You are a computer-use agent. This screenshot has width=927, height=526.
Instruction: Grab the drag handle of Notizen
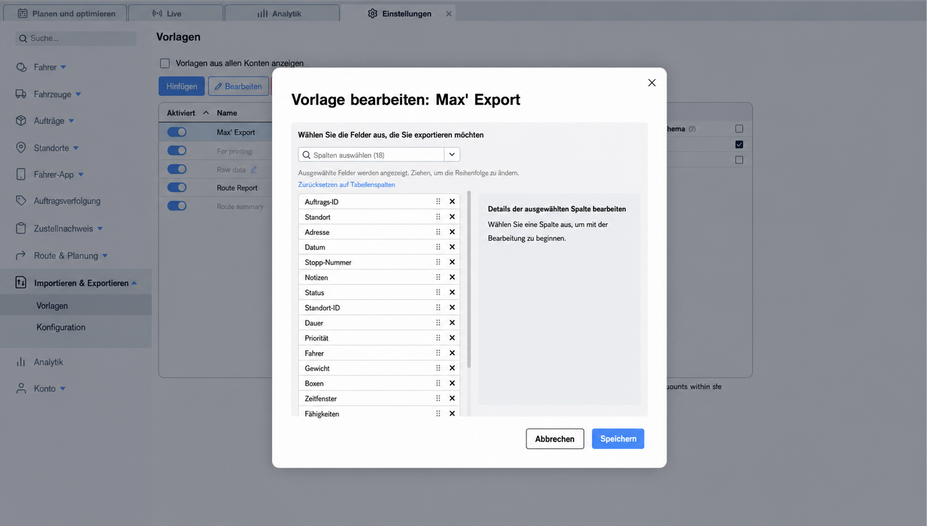(x=438, y=277)
